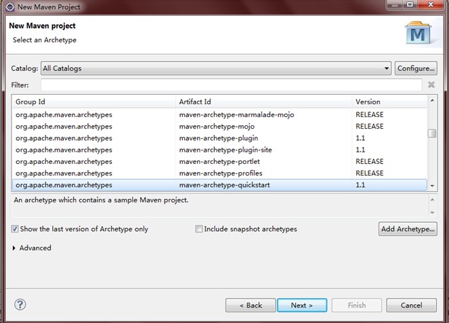Minimize the New Maven Project window
Image resolution: width=449 pixels, height=323 pixels.
pos(395,5)
